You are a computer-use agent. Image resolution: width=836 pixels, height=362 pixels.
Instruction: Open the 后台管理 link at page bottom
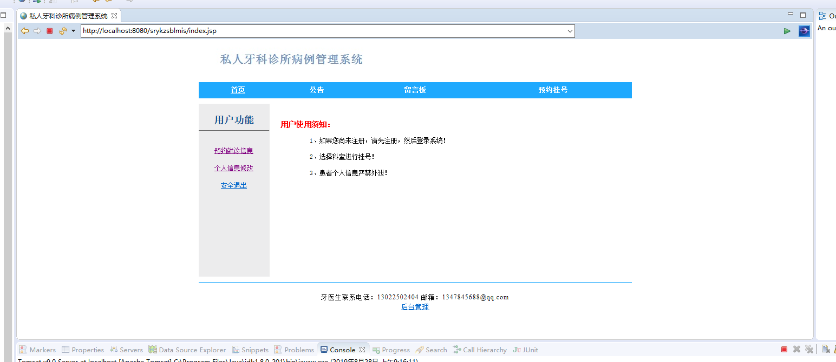tap(415, 306)
